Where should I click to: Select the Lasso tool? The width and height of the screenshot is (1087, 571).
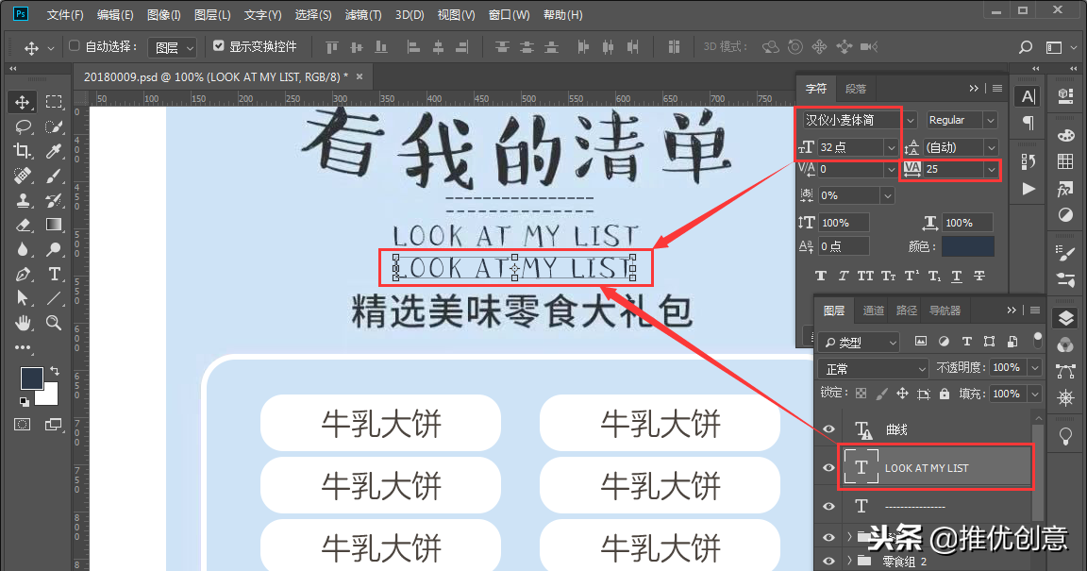[x=23, y=127]
